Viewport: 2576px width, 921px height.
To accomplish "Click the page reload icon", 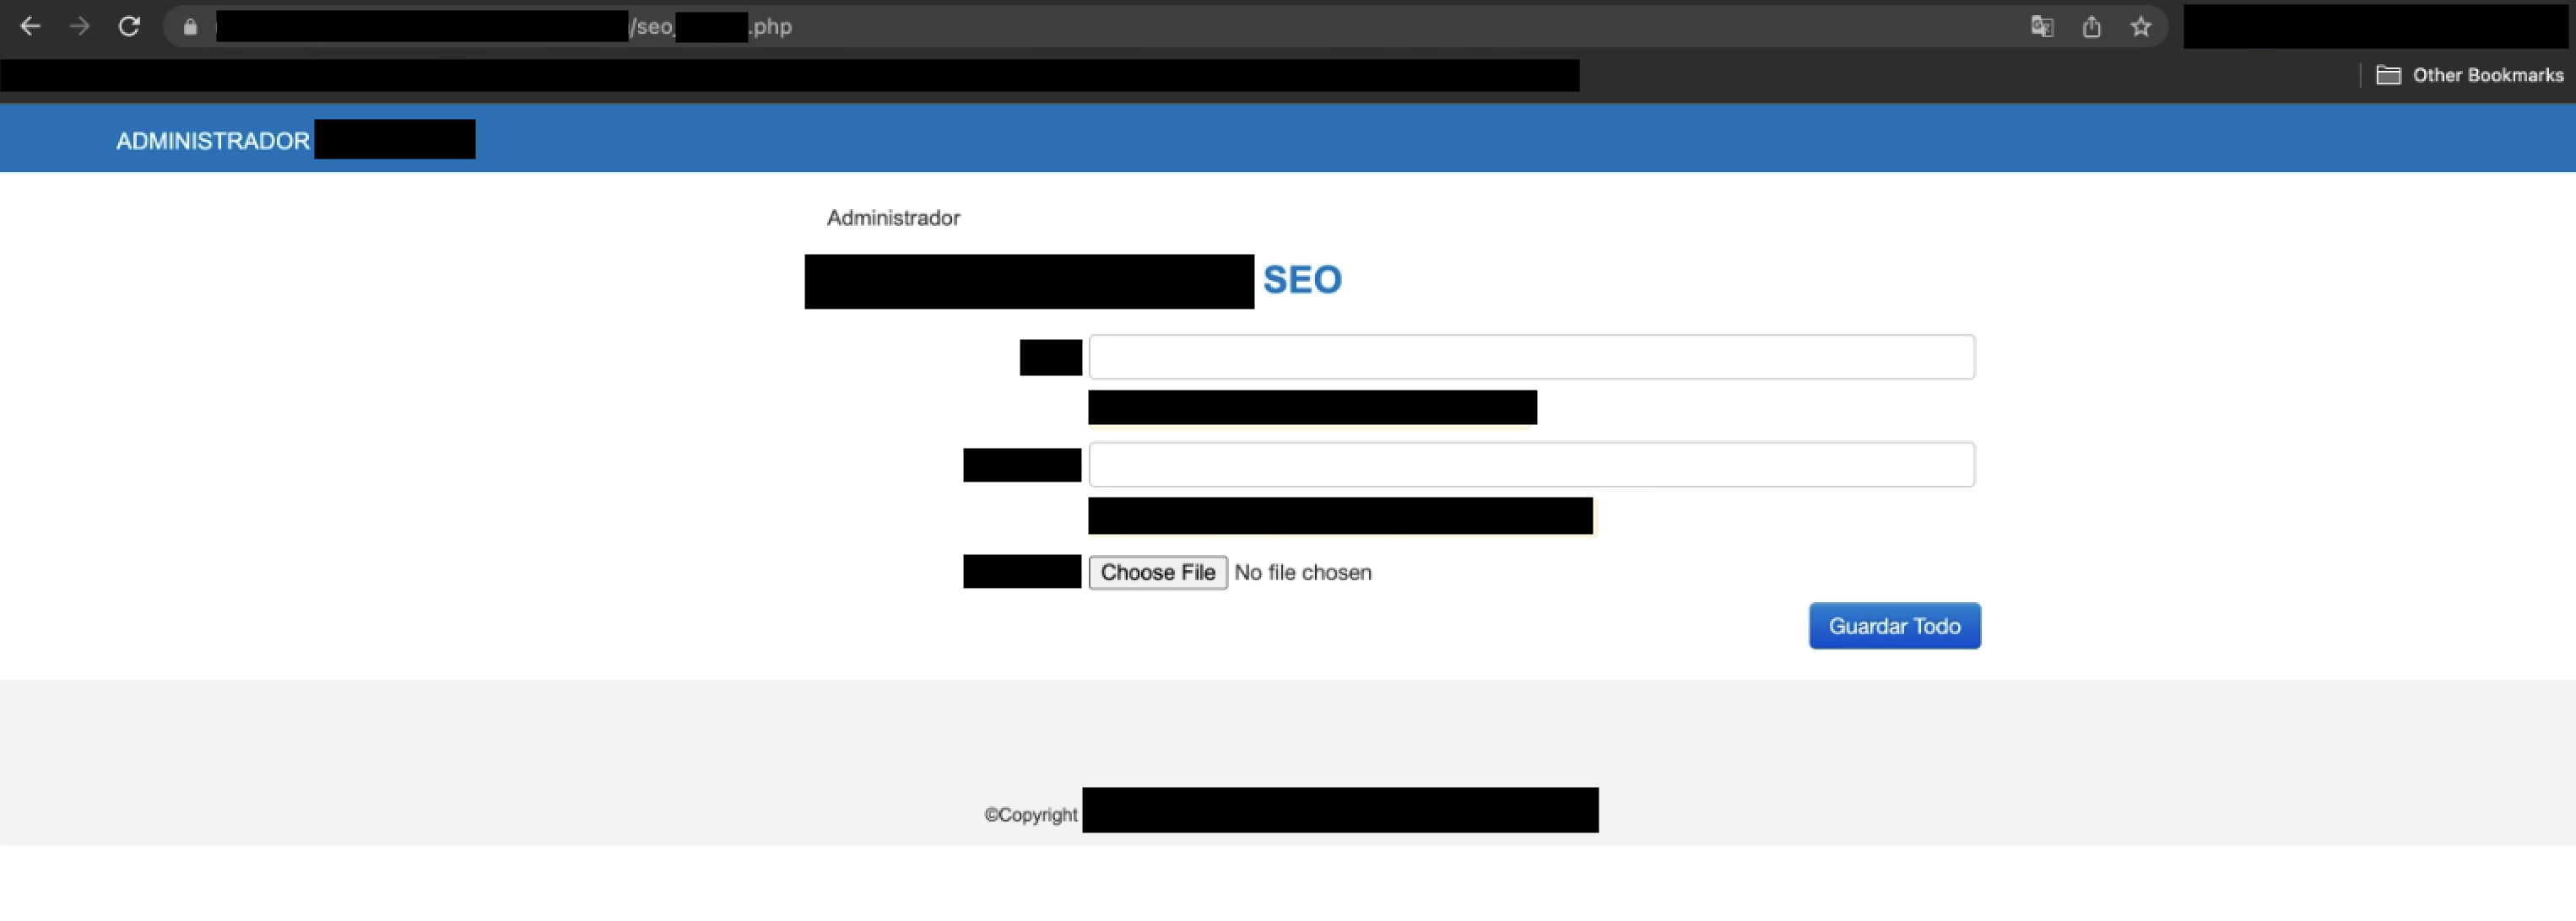I will 128,26.
